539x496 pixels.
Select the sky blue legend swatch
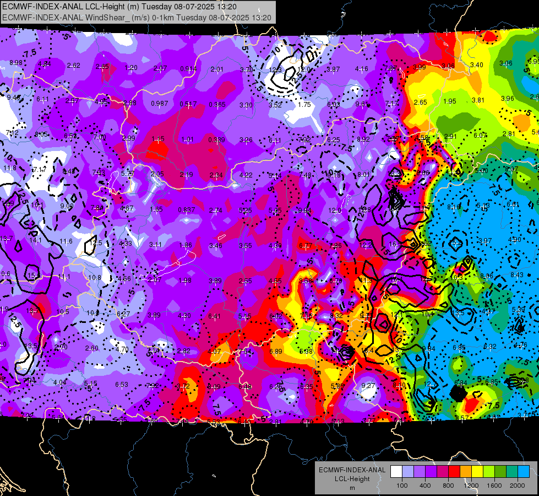click(x=523, y=472)
